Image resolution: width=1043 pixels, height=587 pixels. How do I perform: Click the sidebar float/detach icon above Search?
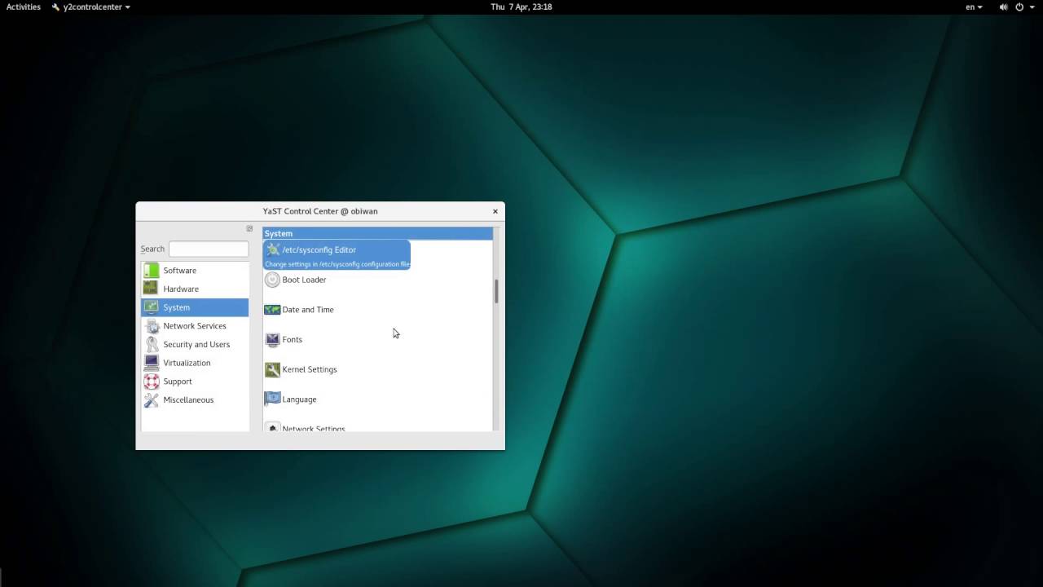pyautogui.click(x=249, y=228)
